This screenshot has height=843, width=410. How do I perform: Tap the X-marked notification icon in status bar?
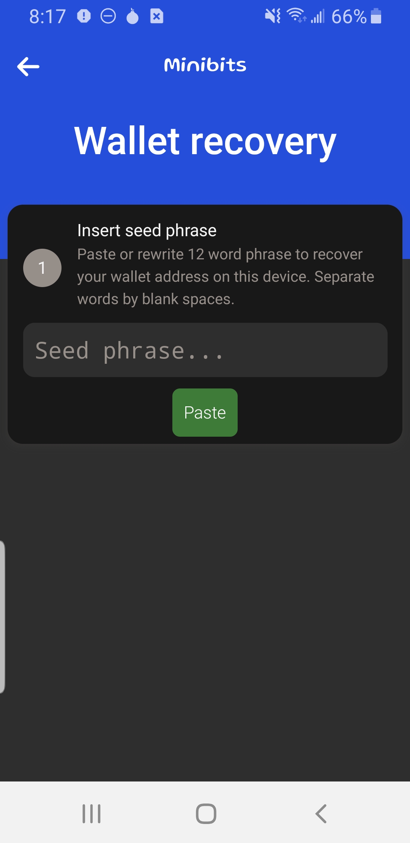pos(156,16)
